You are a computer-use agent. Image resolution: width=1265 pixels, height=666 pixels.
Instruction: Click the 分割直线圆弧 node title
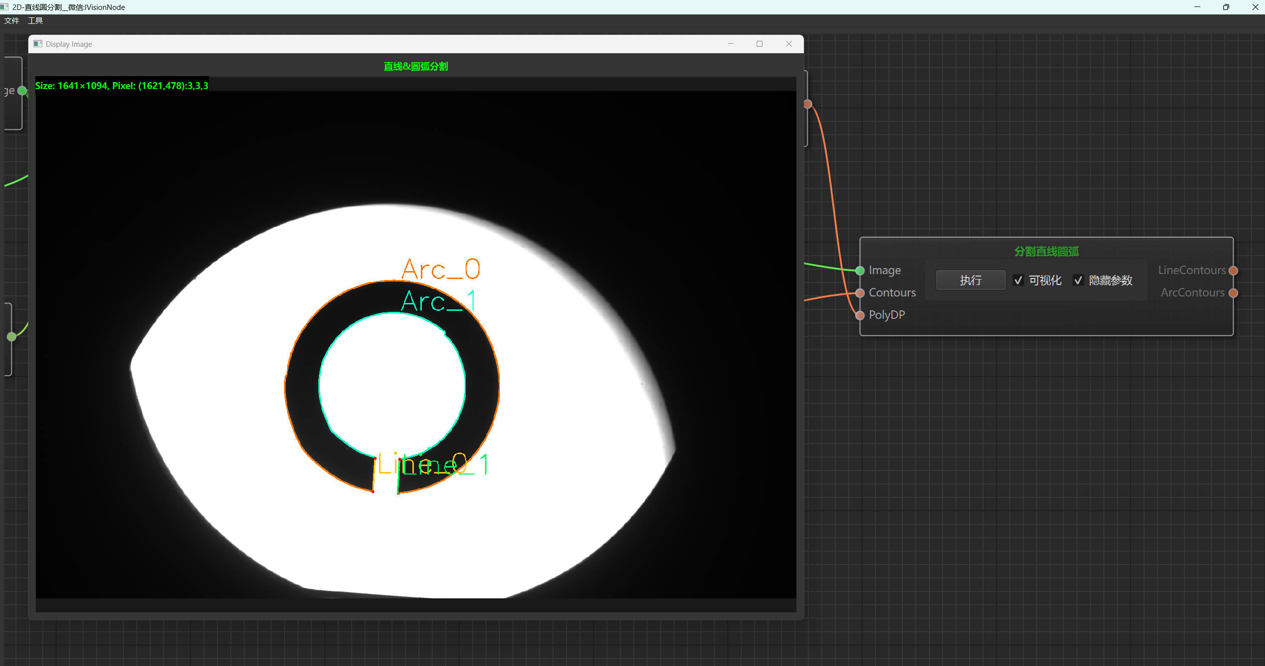(1047, 252)
